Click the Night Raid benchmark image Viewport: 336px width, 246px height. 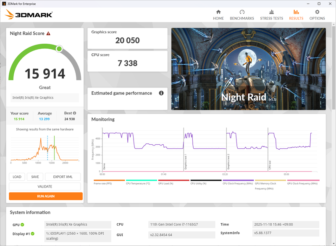pos(249,69)
